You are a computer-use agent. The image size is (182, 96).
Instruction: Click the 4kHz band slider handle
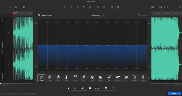tap(117, 45)
